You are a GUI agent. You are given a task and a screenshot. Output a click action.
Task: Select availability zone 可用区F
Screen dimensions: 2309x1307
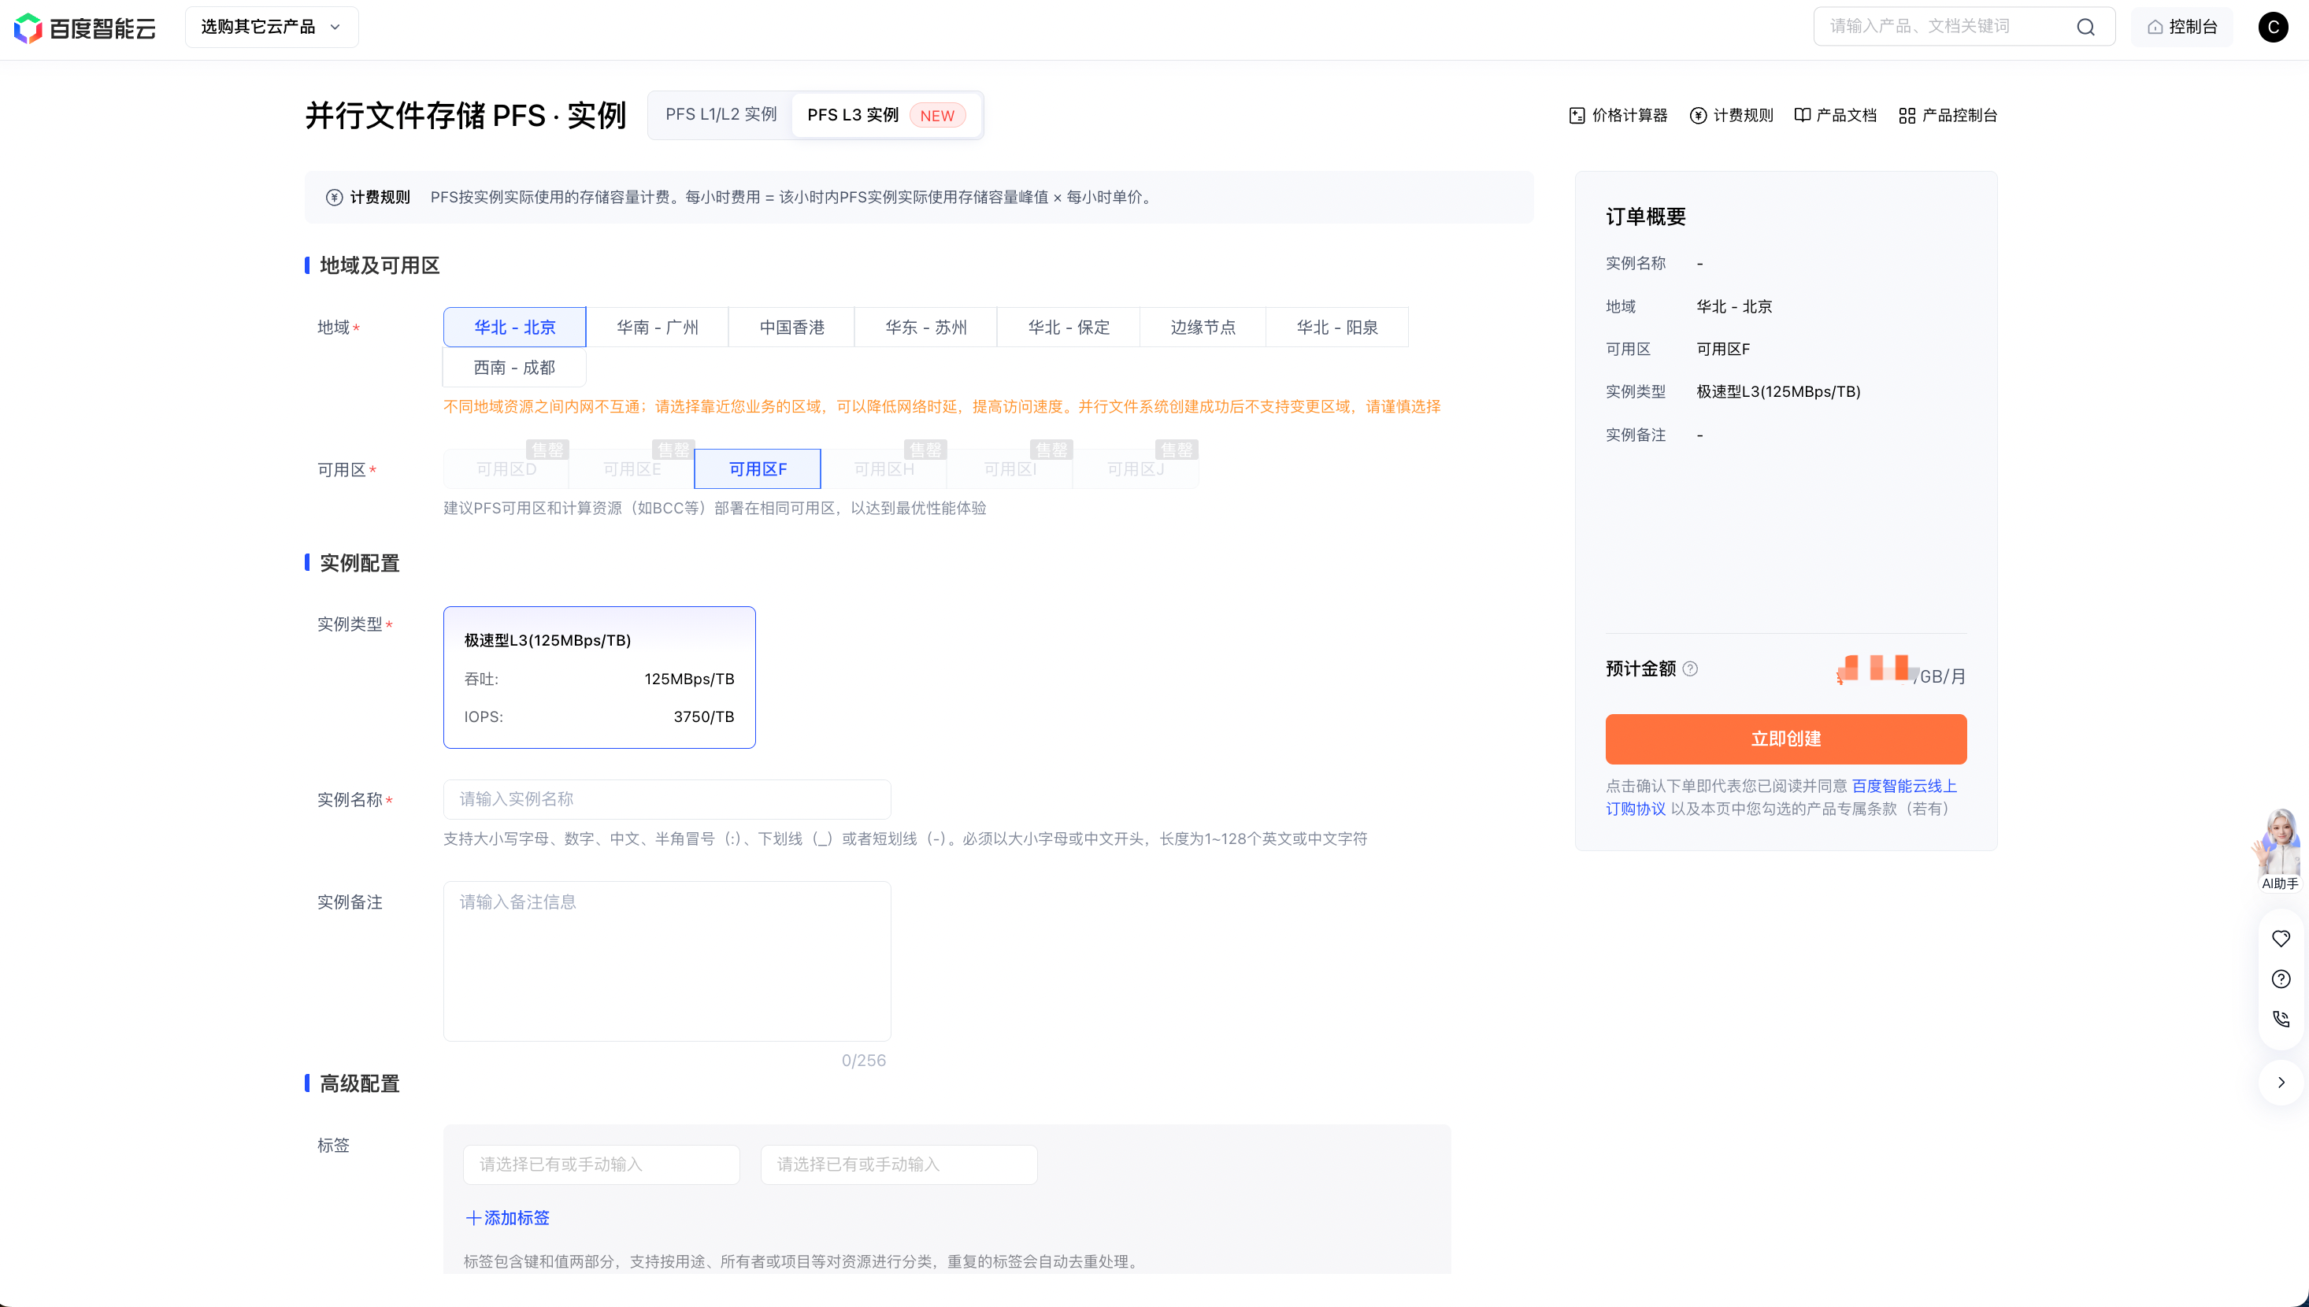tap(758, 468)
